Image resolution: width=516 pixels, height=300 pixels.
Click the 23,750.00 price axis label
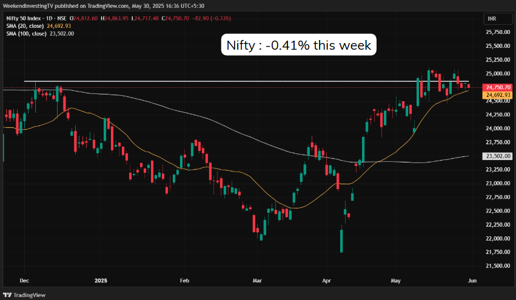click(498, 142)
